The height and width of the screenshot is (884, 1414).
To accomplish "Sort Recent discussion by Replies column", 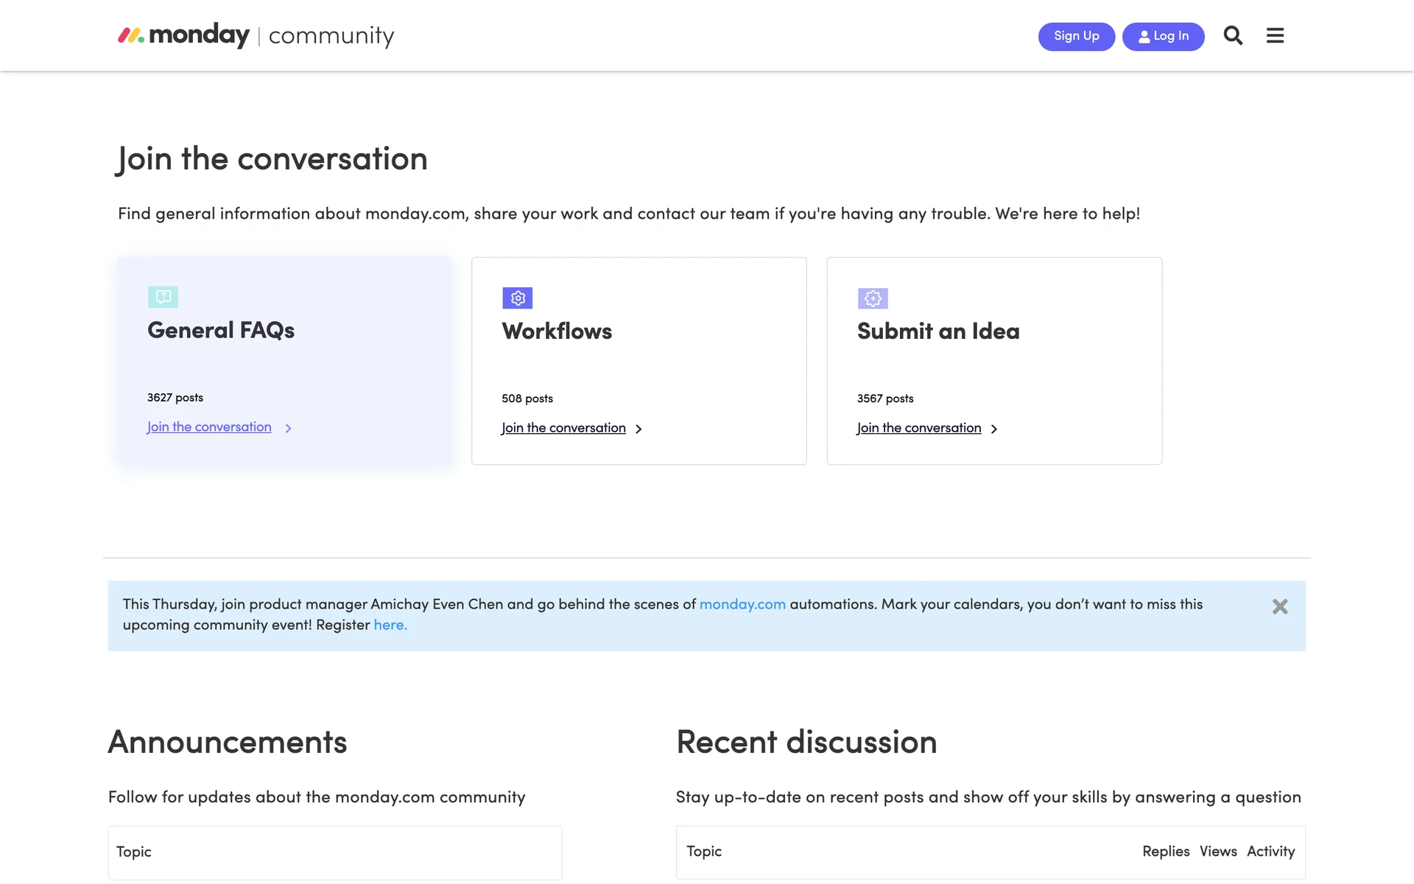I will coord(1165,851).
